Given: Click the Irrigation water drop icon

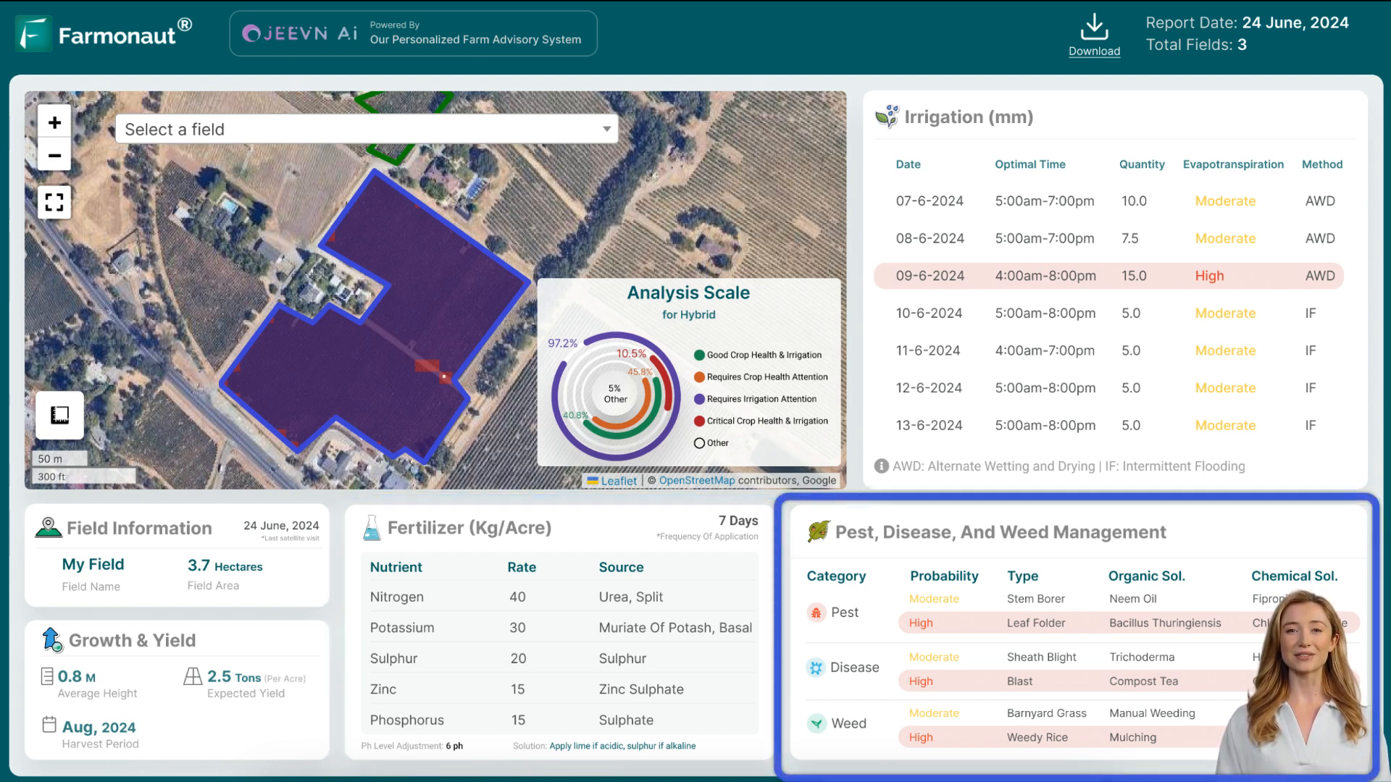Looking at the screenshot, I should point(887,116).
